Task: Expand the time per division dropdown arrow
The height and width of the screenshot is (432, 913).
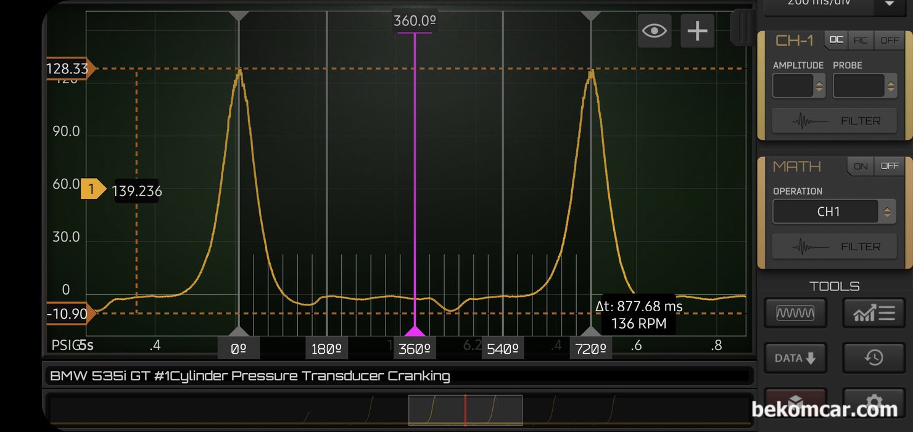Action: pos(890,4)
